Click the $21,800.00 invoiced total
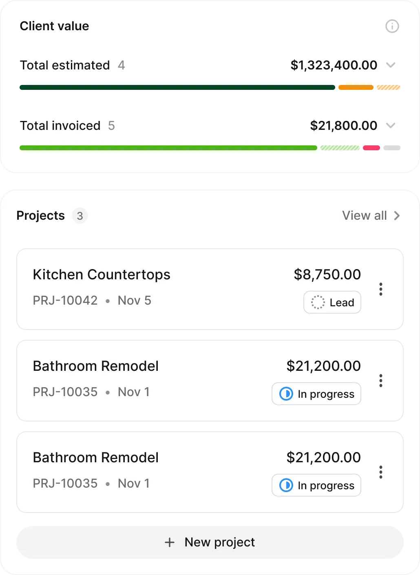The image size is (420, 575). pyautogui.click(x=344, y=126)
